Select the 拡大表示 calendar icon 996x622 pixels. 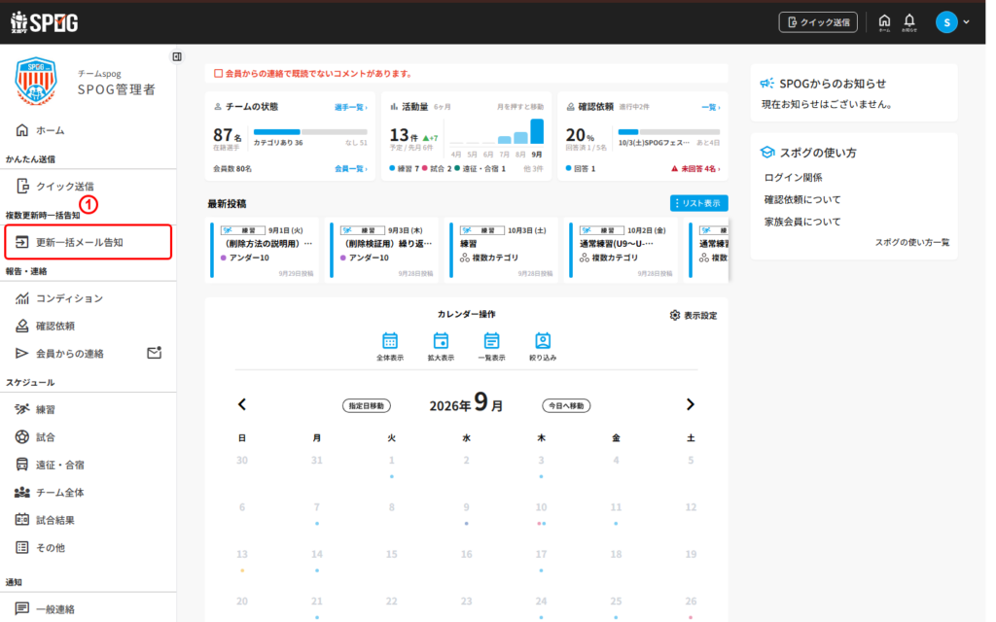click(x=441, y=347)
